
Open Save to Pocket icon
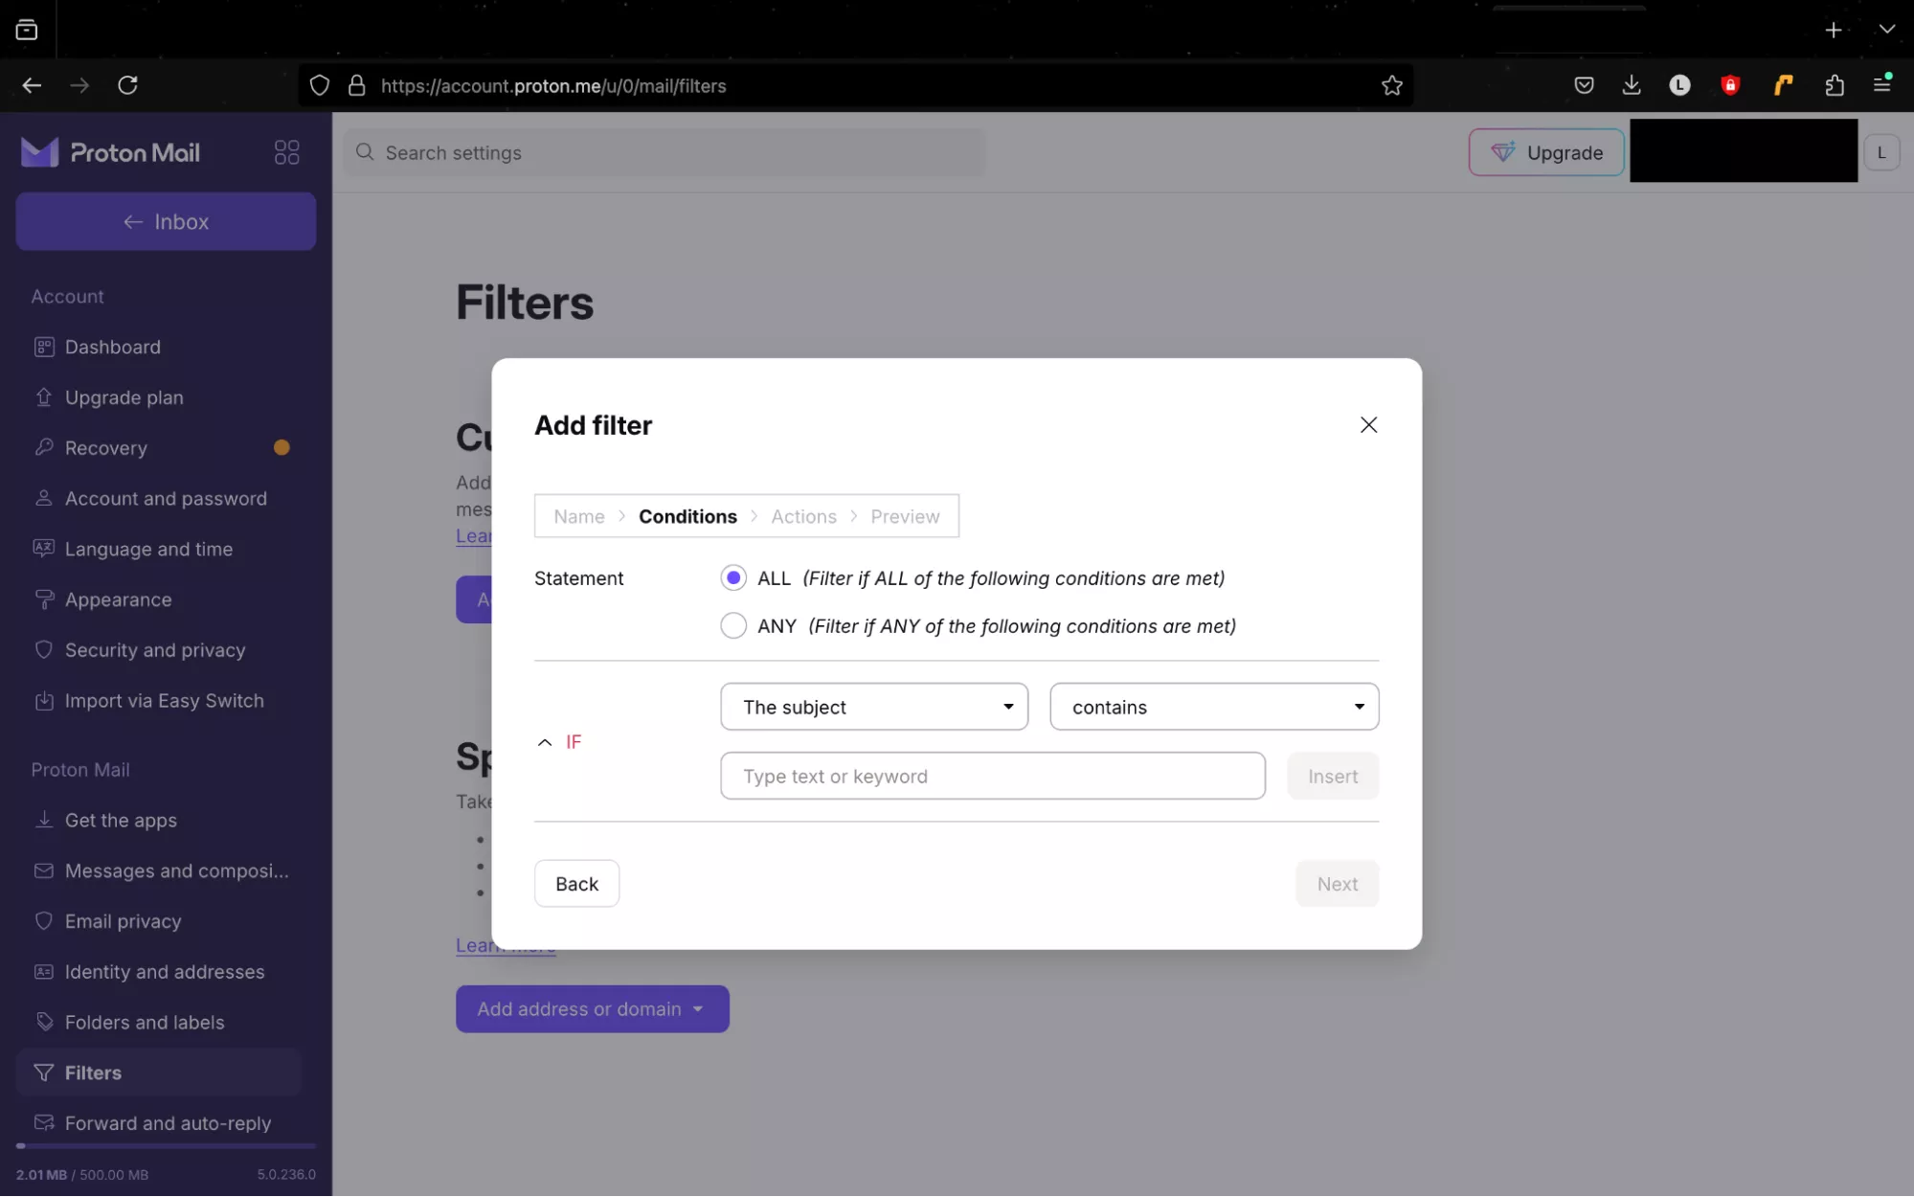coord(1584,85)
